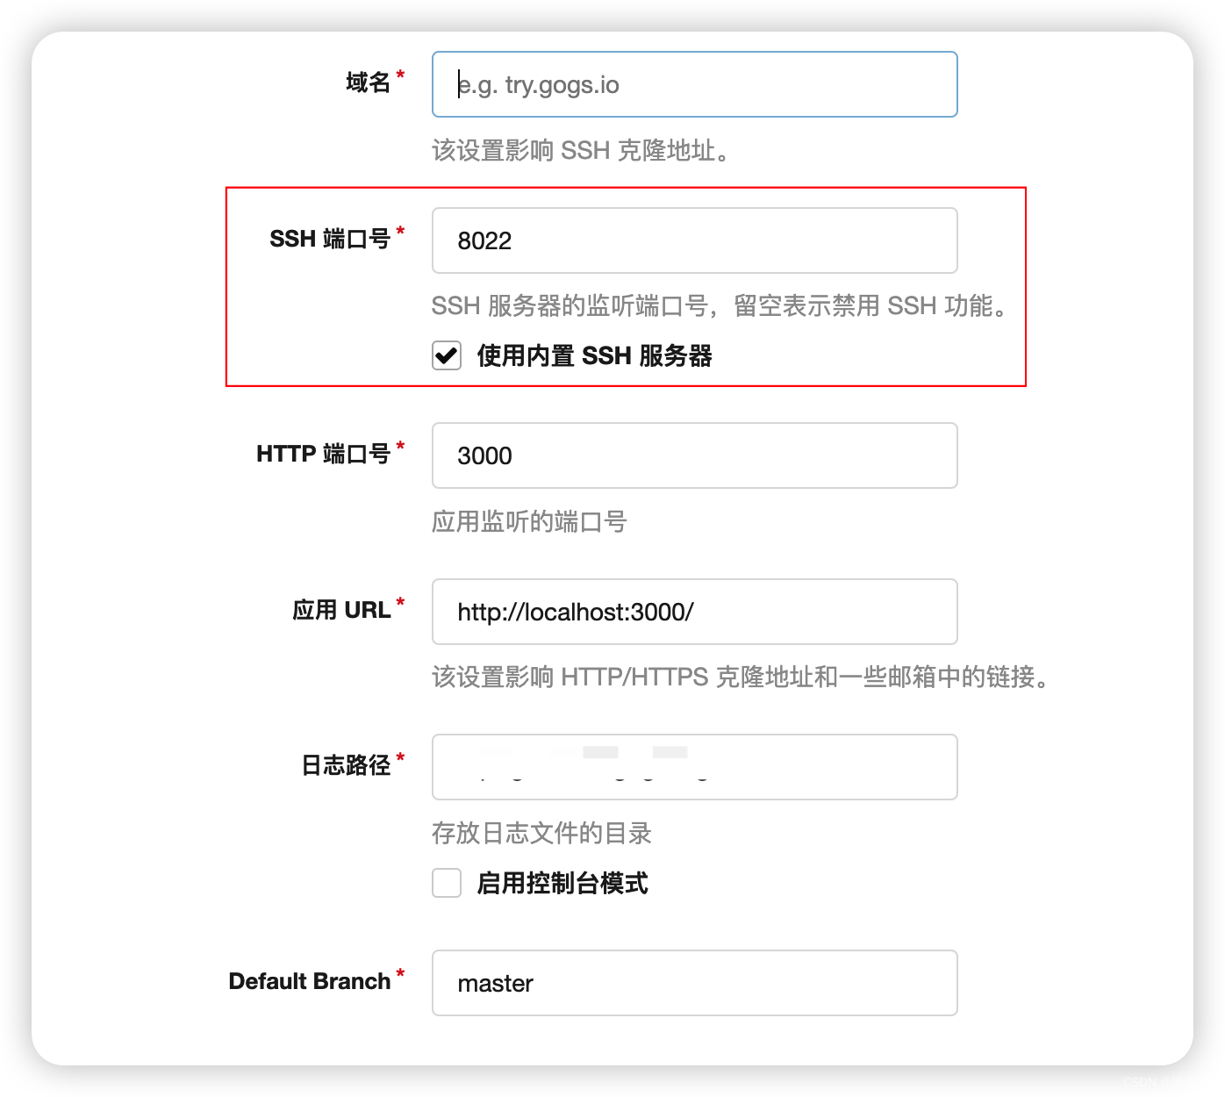
Task: Click the '存放日志文件的目录' help text
Action: [x=541, y=833]
